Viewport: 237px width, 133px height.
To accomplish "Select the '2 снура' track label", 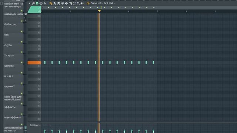I will (x=9, y=55).
